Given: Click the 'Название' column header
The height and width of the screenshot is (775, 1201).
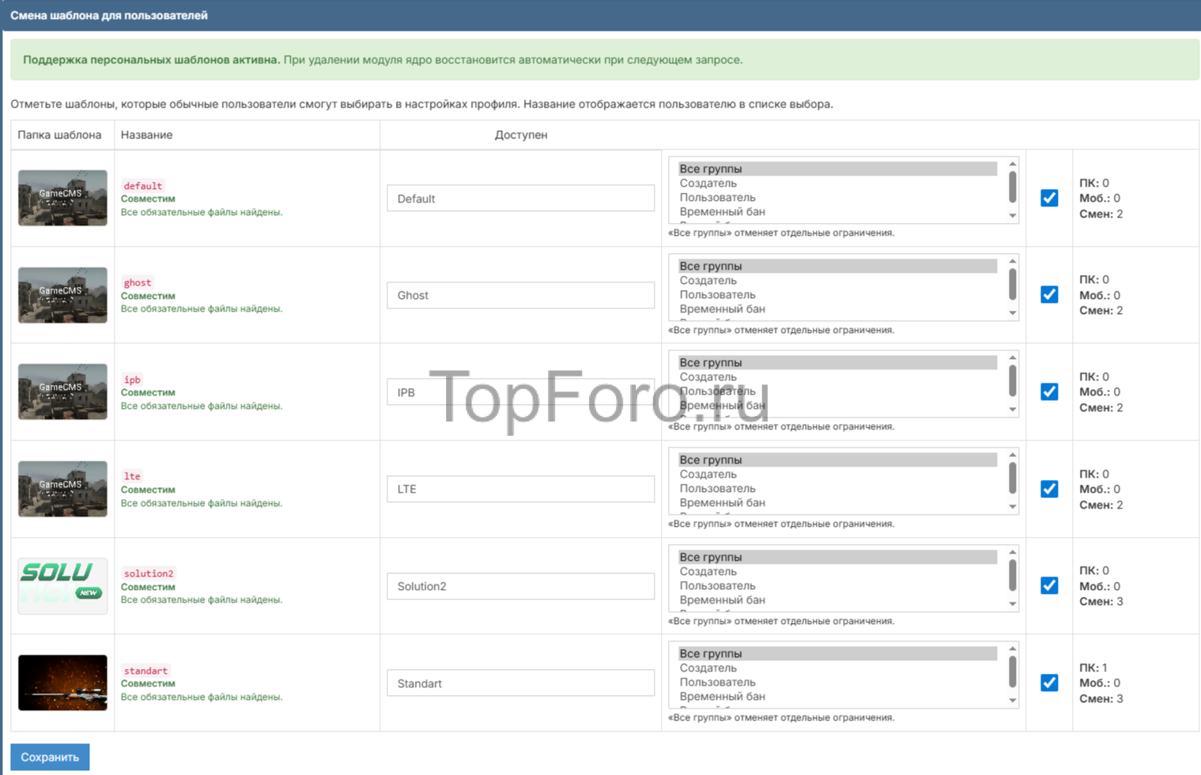Looking at the screenshot, I should [x=147, y=135].
